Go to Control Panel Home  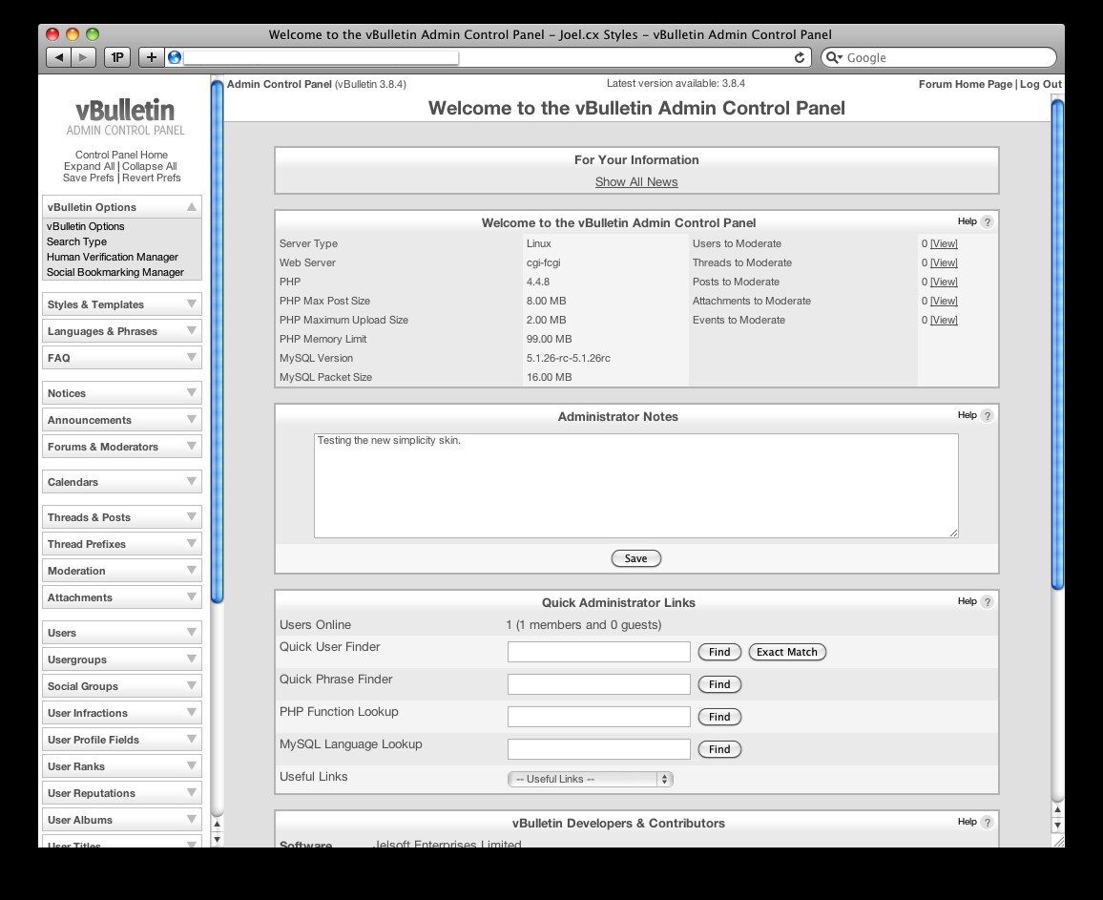tap(122, 155)
